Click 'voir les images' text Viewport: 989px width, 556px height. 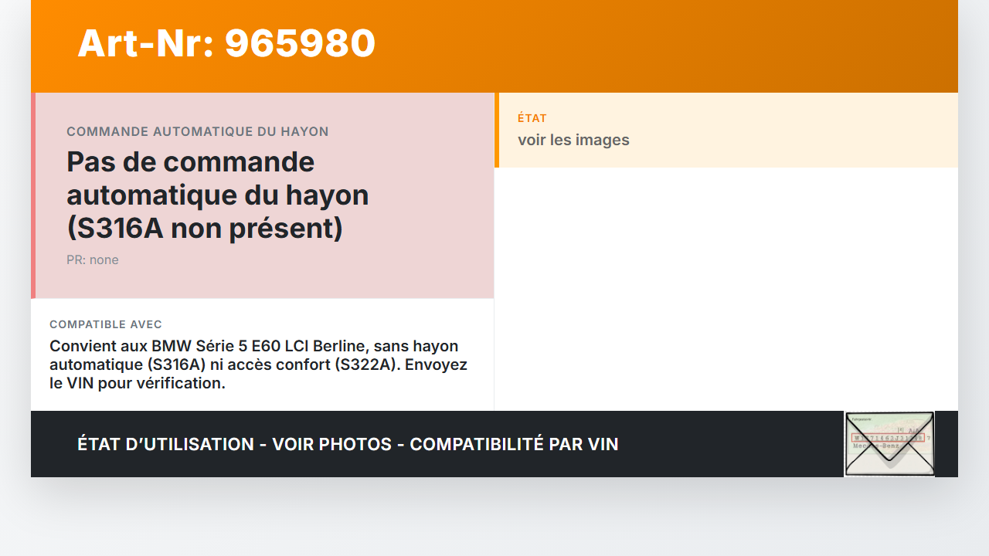tap(573, 140)
